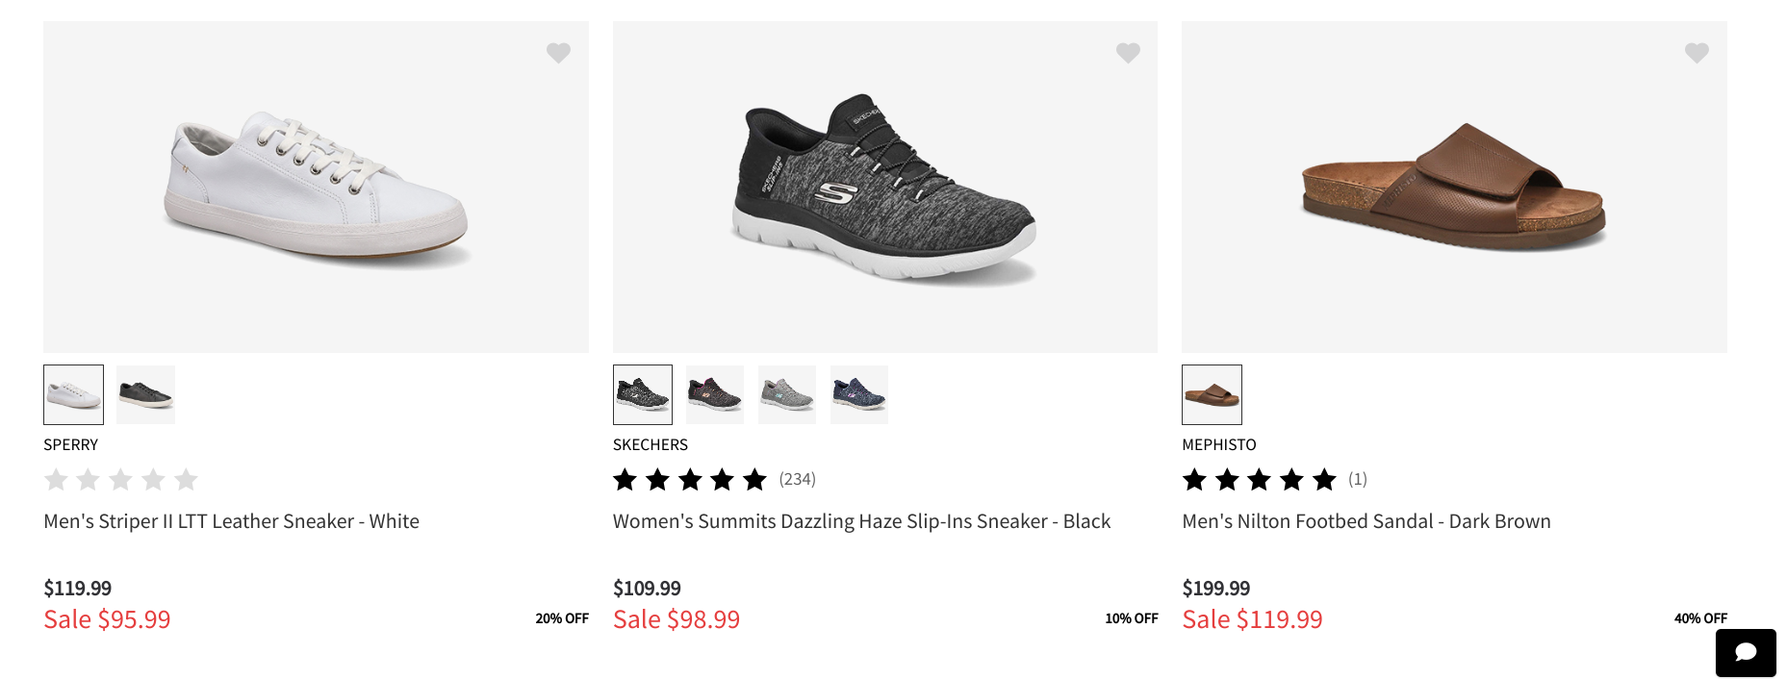
Task: Pick the second Skechers color variant thumbnail
Action: point(714,394)
